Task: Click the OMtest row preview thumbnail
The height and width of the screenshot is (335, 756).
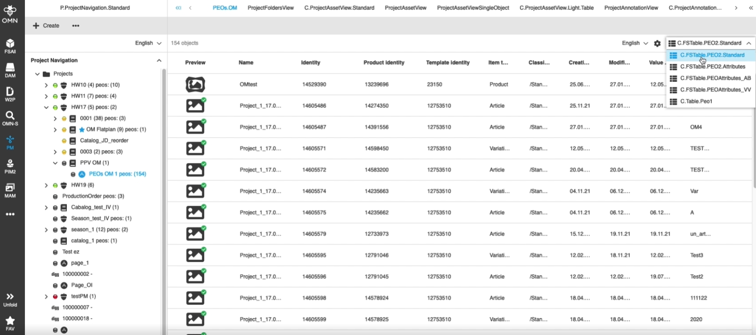Action: (195, 85)
